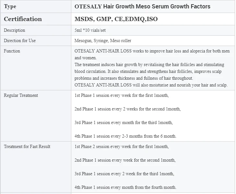This screenshot has width=236, height=194.
Task: Click the "every month from the fourth month" line
Action: click(125, 188)
